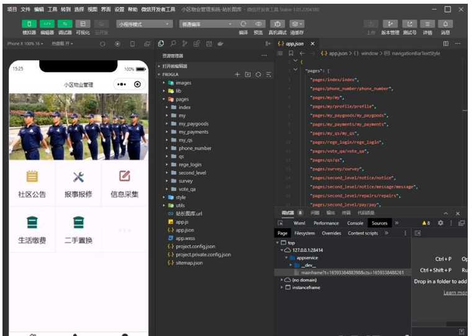Expand the instanceframe node

pyautogui.click(x=282, y=288)
